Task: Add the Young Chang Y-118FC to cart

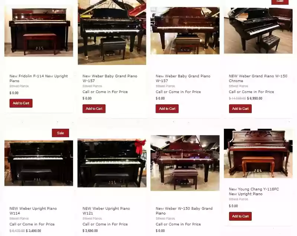Action: click(x=240, y=216)
